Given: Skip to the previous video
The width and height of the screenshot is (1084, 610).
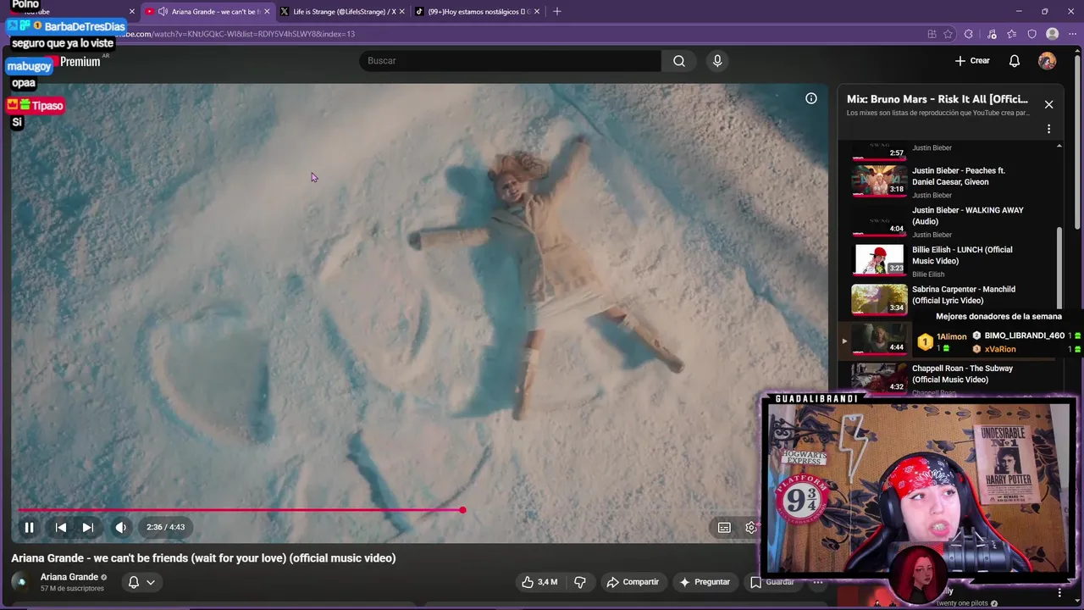Looking at the screenshot, I should click(61, 527).
